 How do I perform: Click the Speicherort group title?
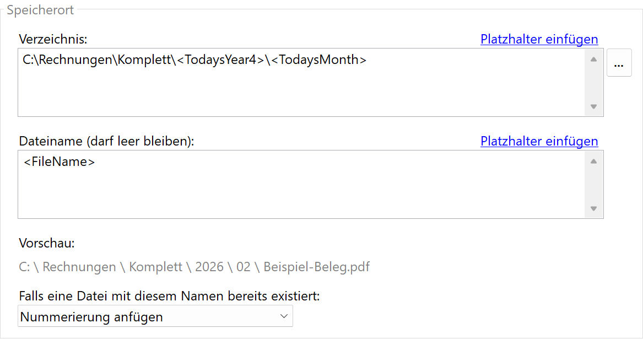tap(40, 10)
